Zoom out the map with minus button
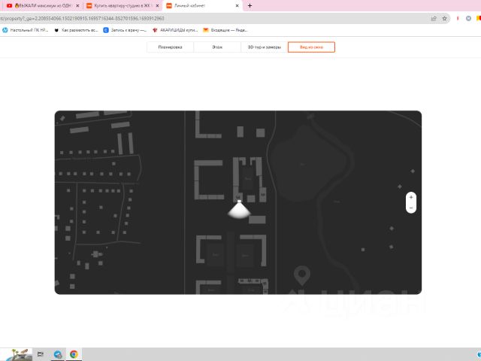The height and width of the screenshot is (361, 481). pyautogui.click(x=411, y=208)
